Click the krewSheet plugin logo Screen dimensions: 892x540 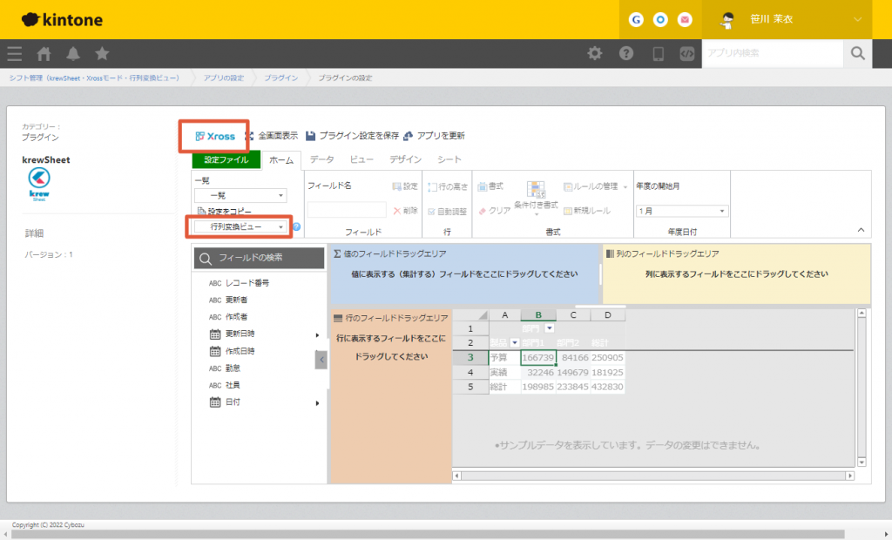coord(39,185)
